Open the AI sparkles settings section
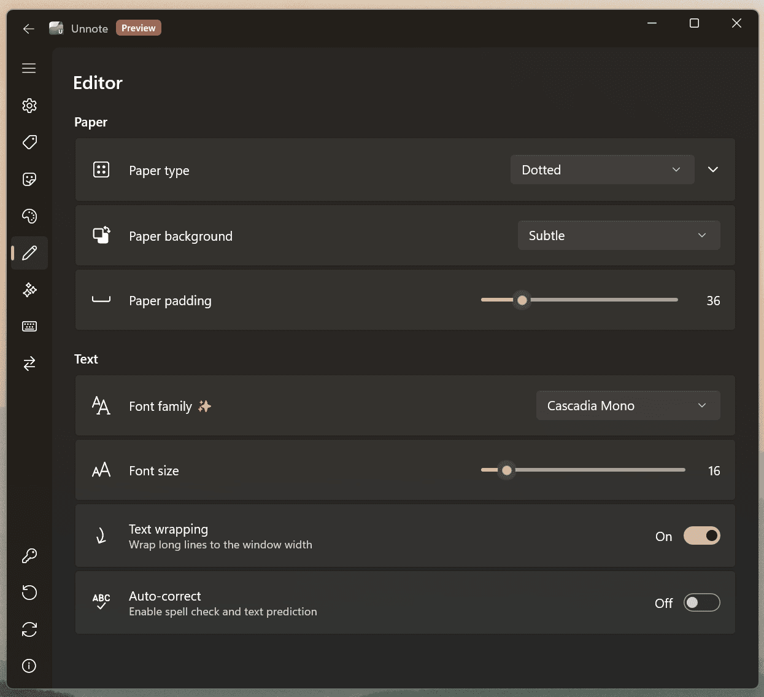 [29, 289]
